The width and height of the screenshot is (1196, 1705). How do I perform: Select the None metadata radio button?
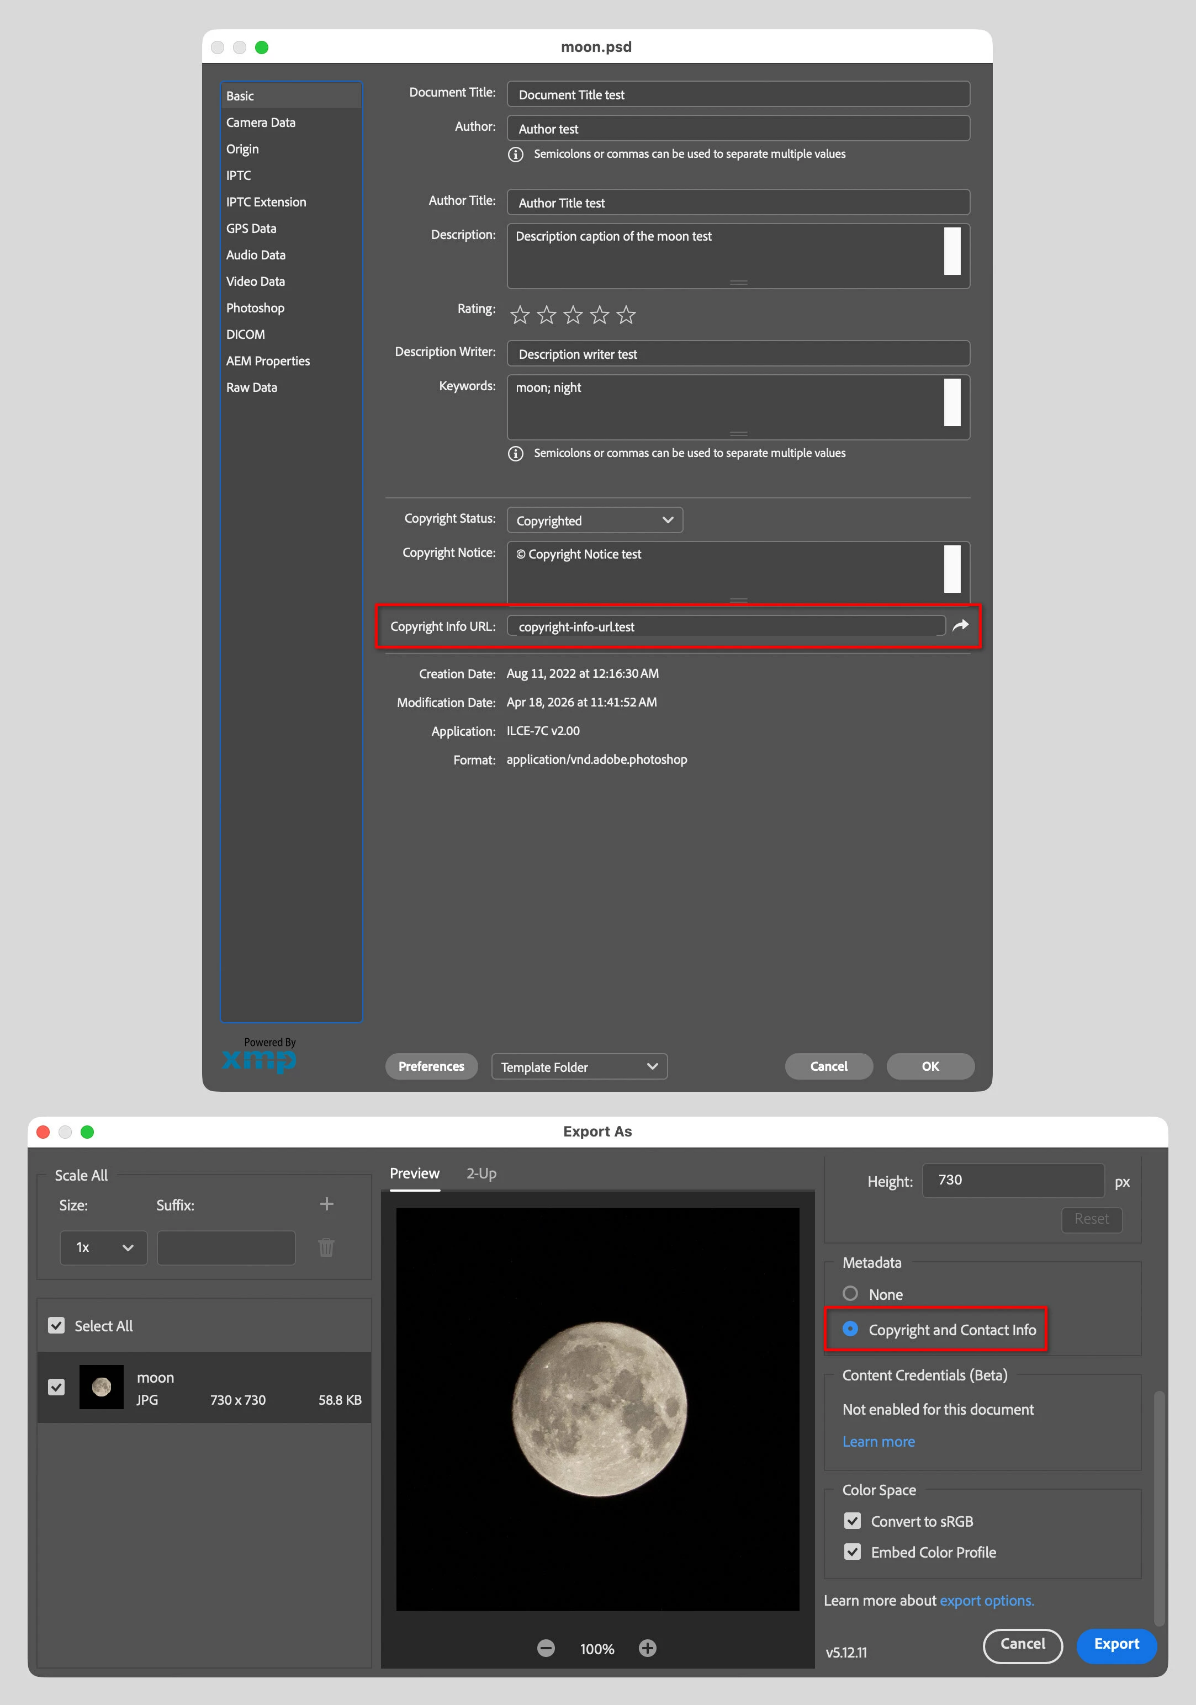[x=850, y=1294]
